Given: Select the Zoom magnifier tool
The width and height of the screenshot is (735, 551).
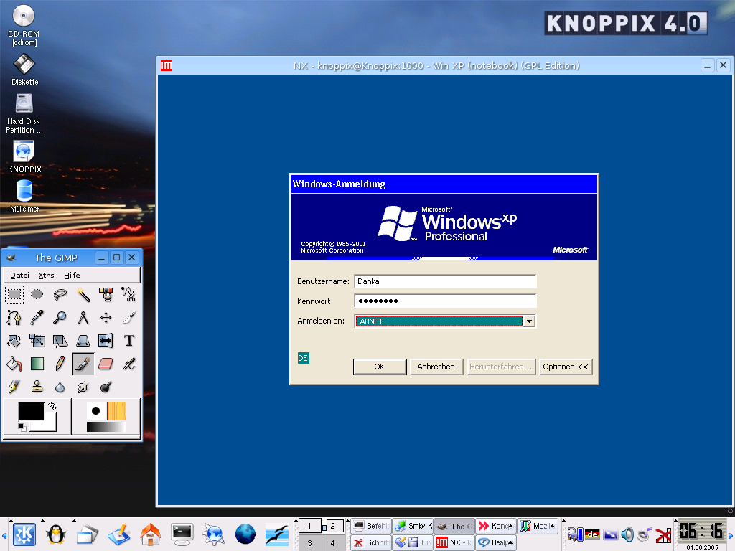Looking at the screenshot, I should coord(60,317).
